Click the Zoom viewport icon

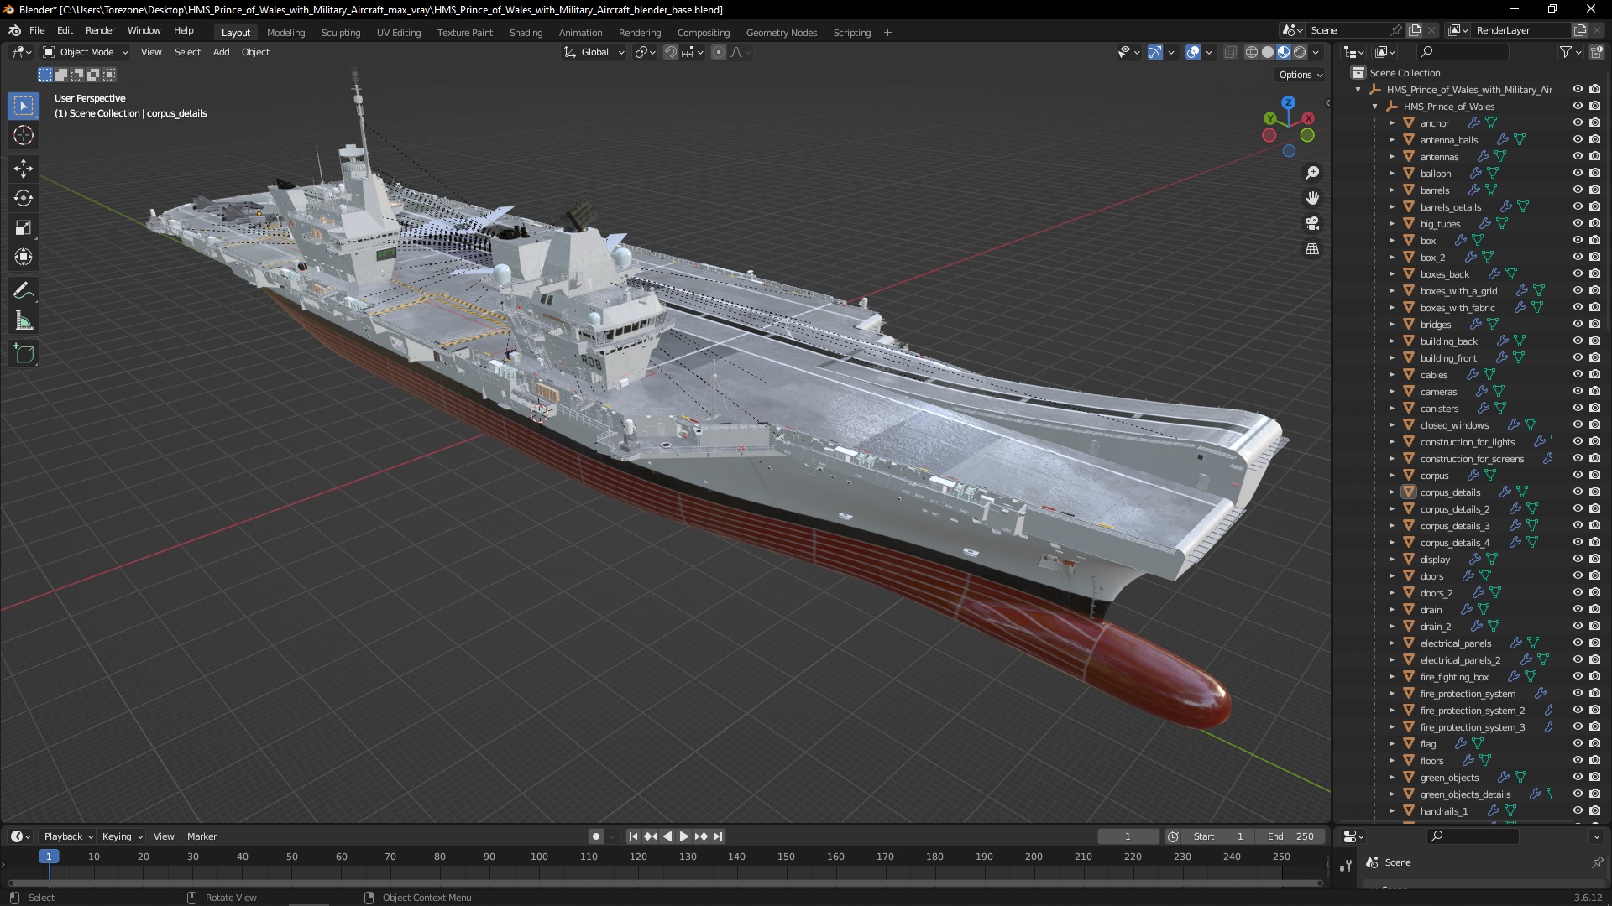click(1312, 173)
